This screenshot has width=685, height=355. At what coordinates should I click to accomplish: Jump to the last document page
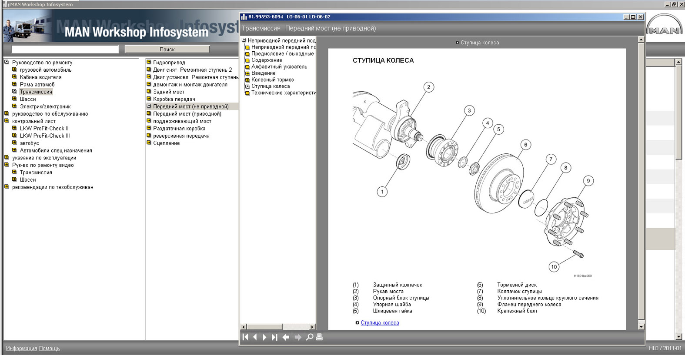pos(274,337)
